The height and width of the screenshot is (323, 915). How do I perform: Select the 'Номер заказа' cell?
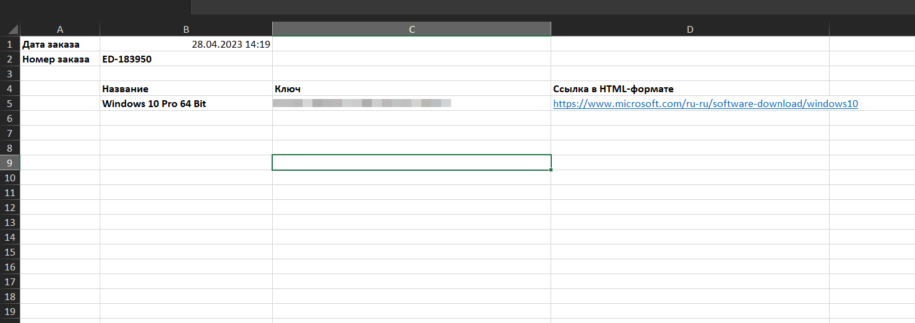(x=60, y=59)
